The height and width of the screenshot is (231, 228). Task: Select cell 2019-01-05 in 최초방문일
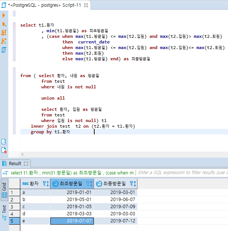[x=72, y=207]
